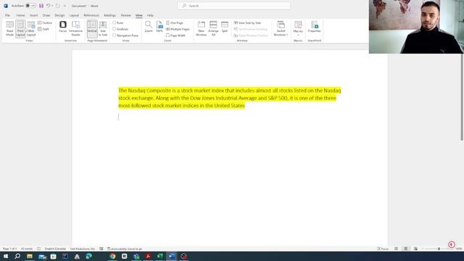
Task: Open Google Chrome from taskbar
Action: coord(112,256)
